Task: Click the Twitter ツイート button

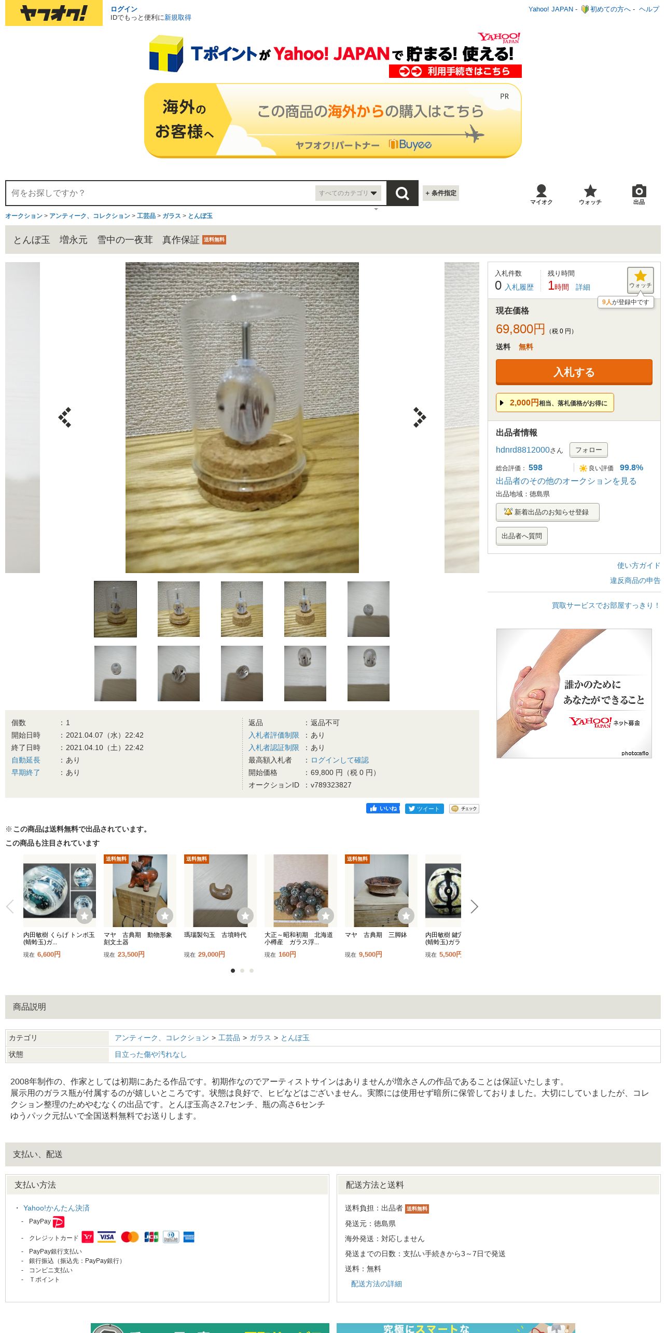Action: pyautogui.click(x=424, y=808)
